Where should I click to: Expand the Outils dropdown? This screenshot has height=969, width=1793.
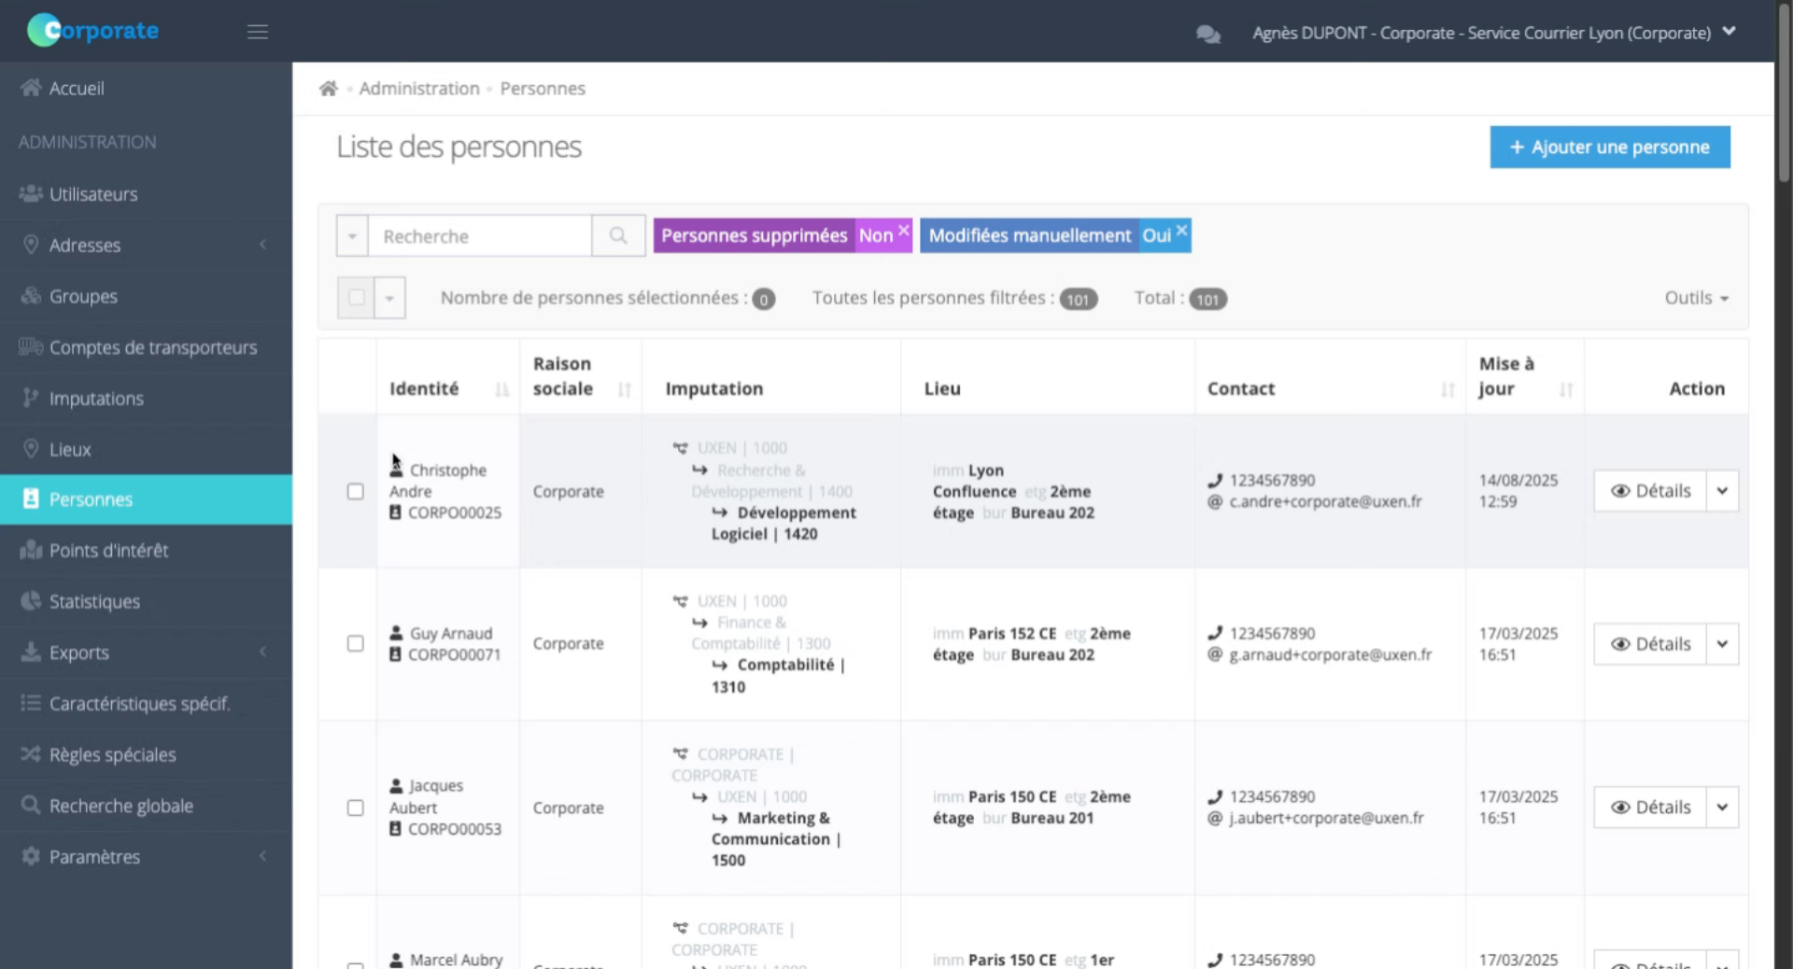[1696, 298]
